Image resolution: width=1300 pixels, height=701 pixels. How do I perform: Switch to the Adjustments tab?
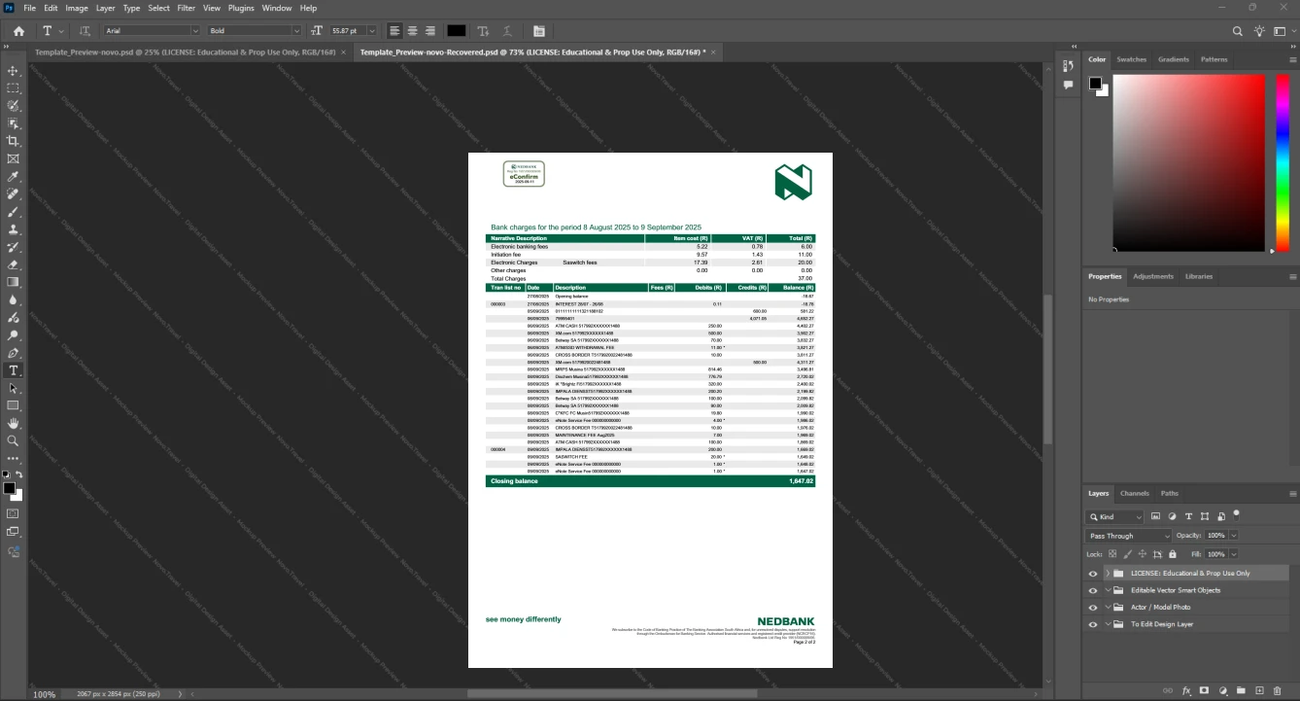[x=1153, y=276]
